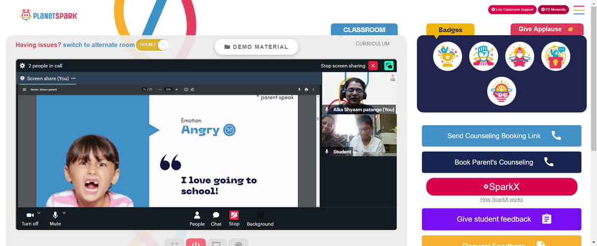Print the shared PDF
The width and height of the screenshot is (597, 246).
click(x=306, y=89)
